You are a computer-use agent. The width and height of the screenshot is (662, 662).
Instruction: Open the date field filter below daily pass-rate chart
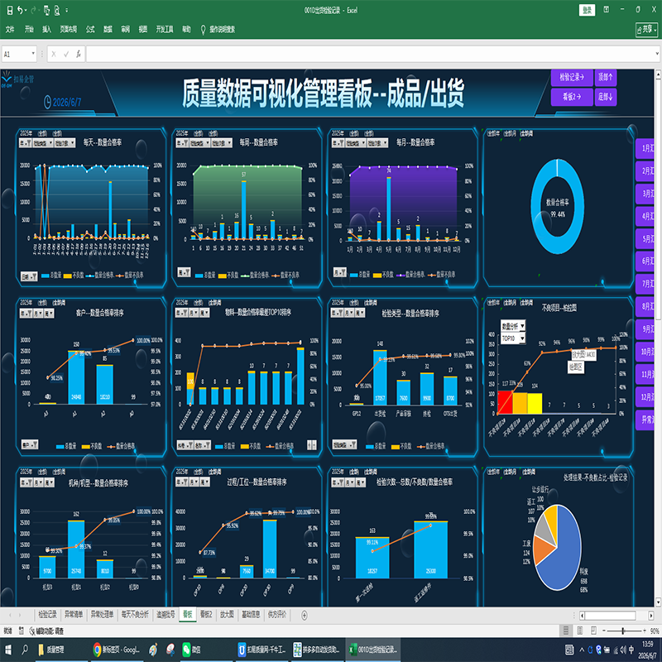tap(29, 276)
